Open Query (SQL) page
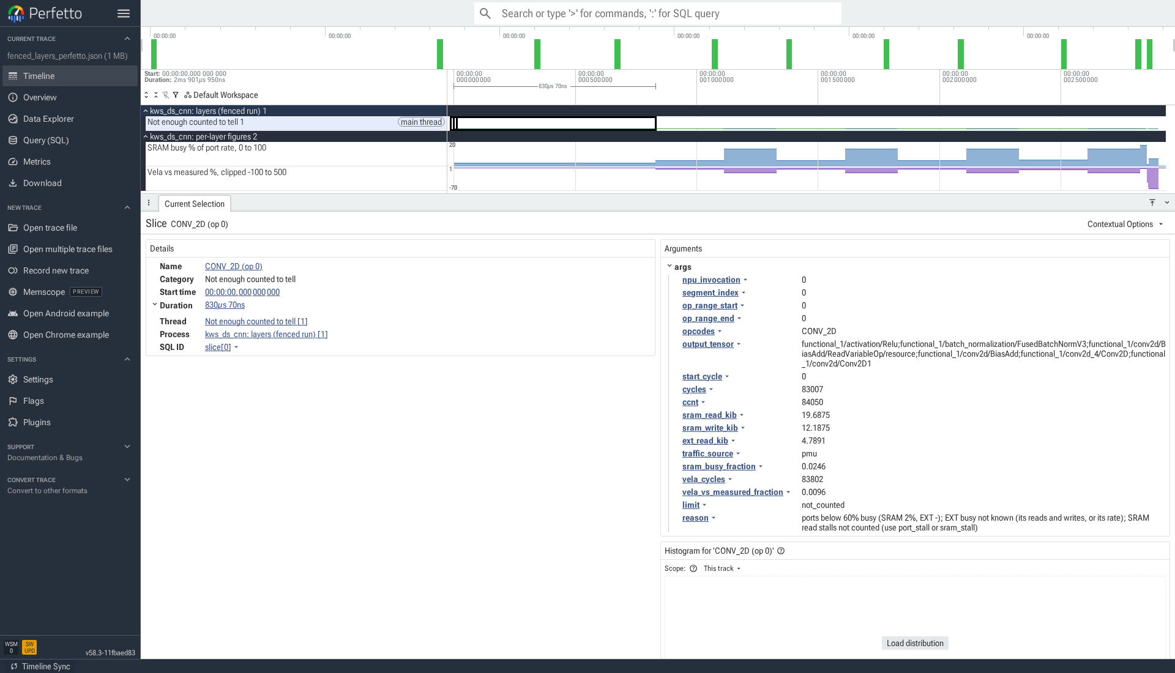 70,140
